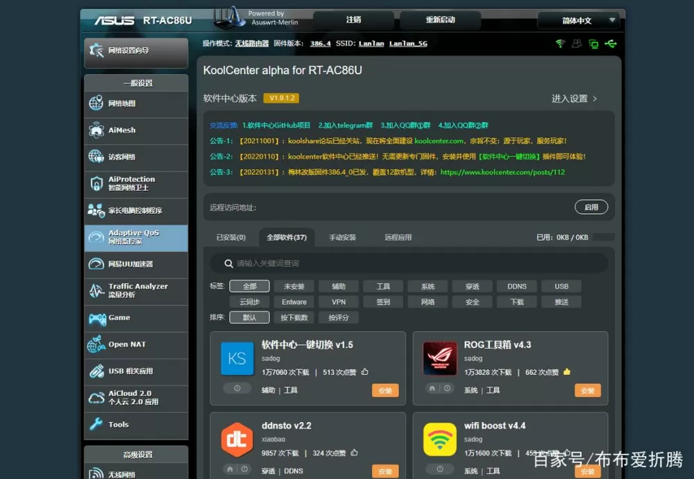
Task: Click the search magnifier icon
Action: click(228, 263)
